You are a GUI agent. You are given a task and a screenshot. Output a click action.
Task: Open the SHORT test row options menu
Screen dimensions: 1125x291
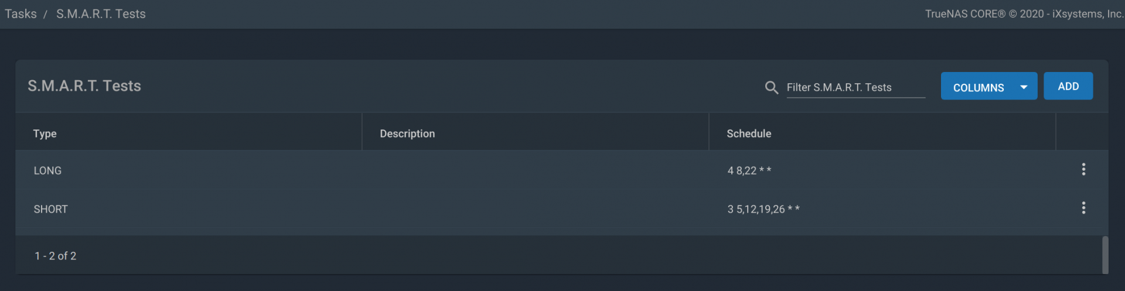[1083, 208]
